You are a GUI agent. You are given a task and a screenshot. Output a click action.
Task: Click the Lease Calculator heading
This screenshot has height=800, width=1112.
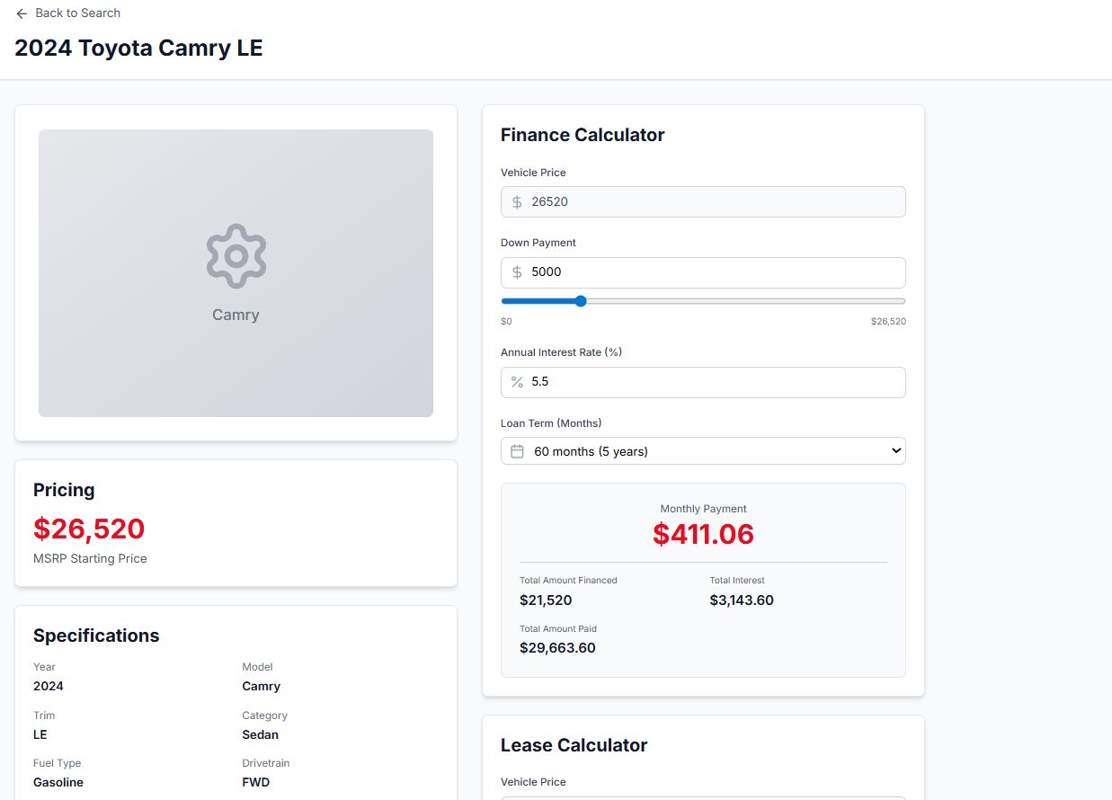coord(574,745)
